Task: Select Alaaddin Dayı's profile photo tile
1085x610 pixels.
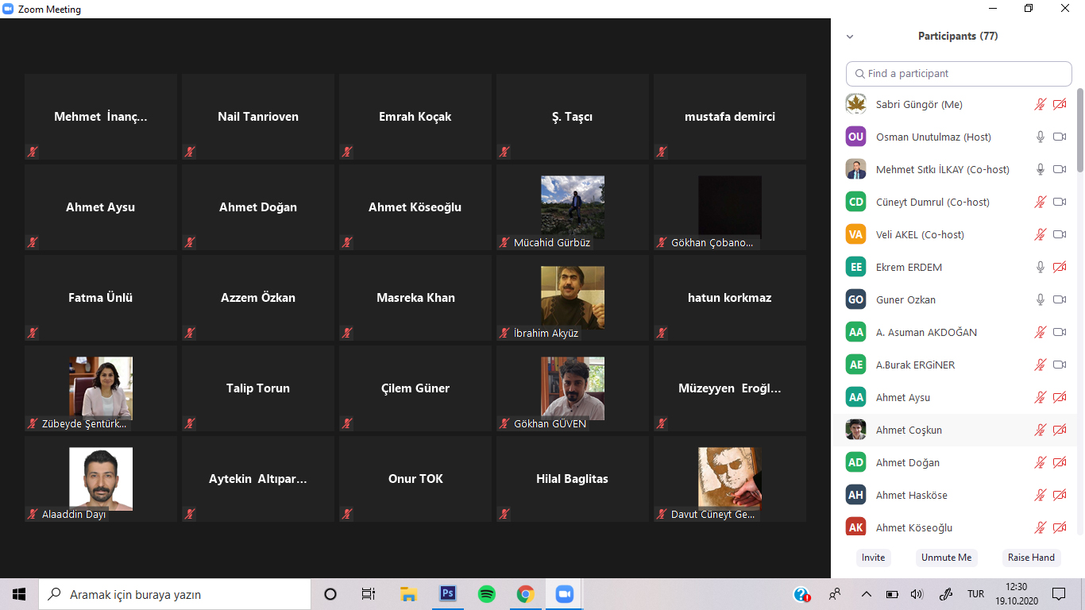Action: [x=101, y=478]
